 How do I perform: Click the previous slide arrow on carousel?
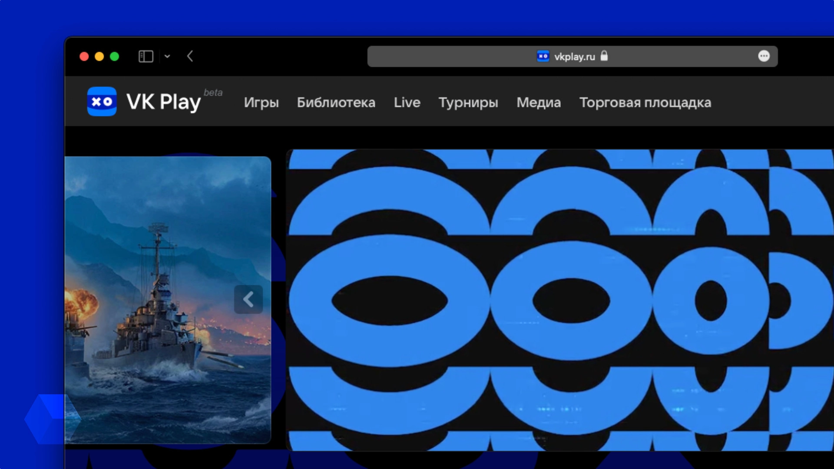(248, 299)
